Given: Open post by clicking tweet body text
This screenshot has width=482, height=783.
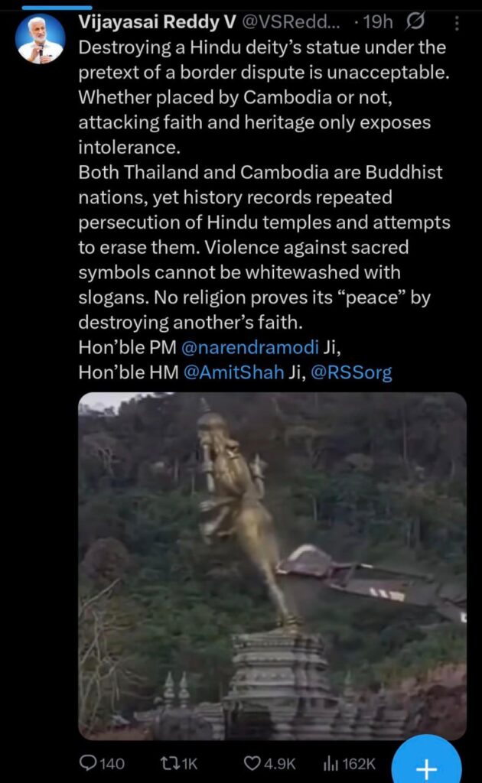Looking at the screenshot, I should coord(264,185).
